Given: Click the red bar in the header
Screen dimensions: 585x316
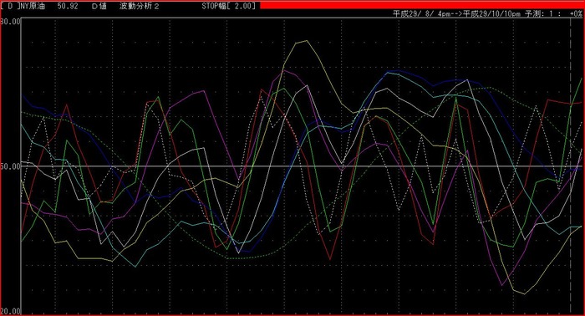Looking at the screenshot, I should pyautogui.click(x=422, y=4).
